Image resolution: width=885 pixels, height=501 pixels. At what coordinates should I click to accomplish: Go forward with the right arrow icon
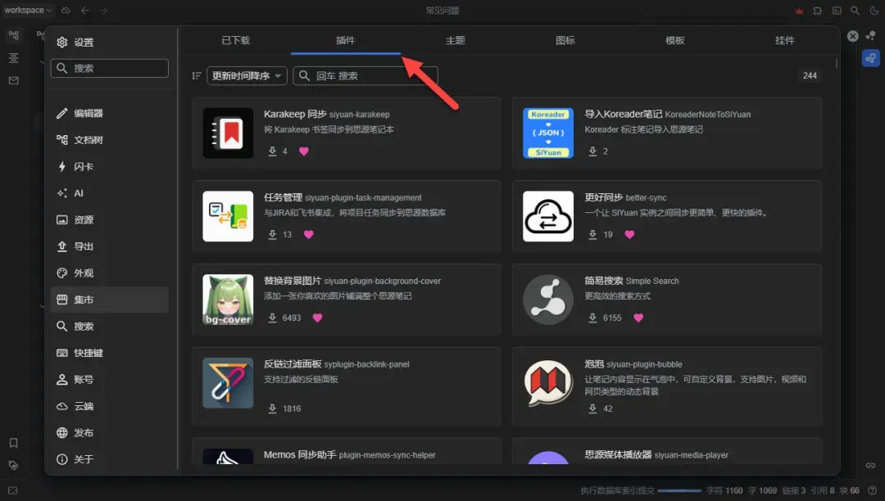104,10
